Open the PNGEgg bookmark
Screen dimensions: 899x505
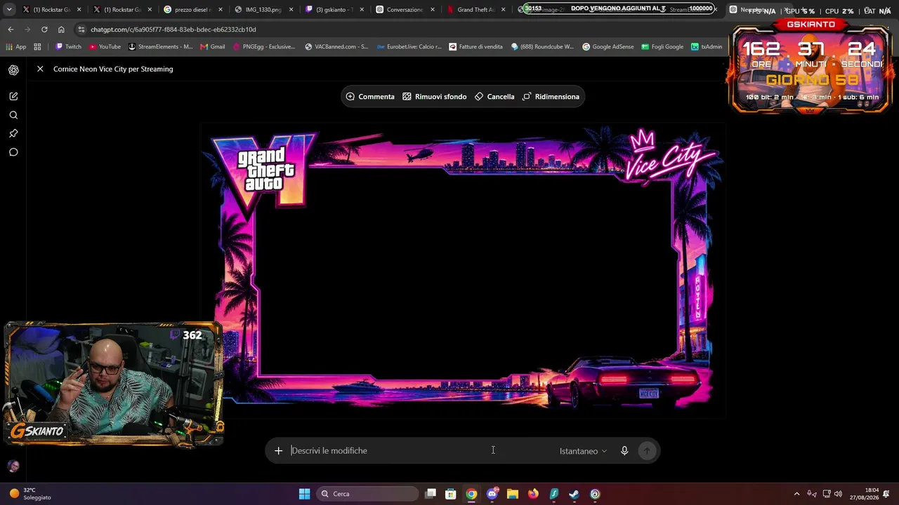(263, 47)
